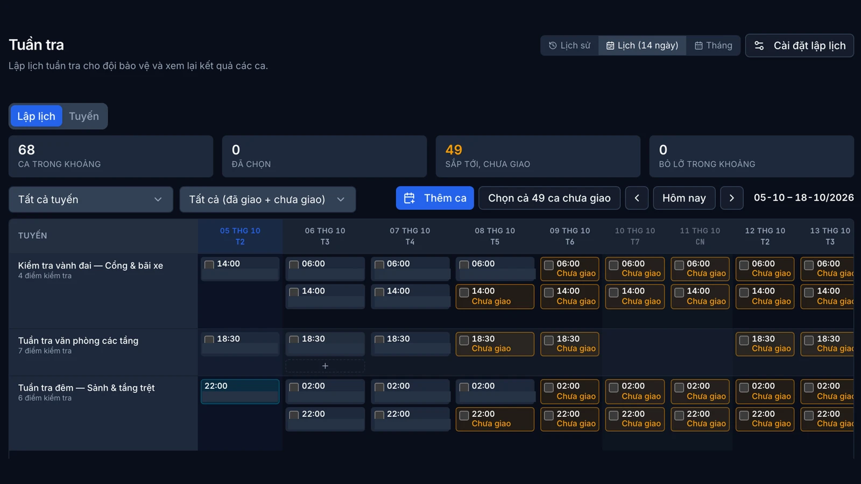Add a shift with the plus cell under 06 THG 10
This screenshot has height=484, width=861.
coord(325,366)
